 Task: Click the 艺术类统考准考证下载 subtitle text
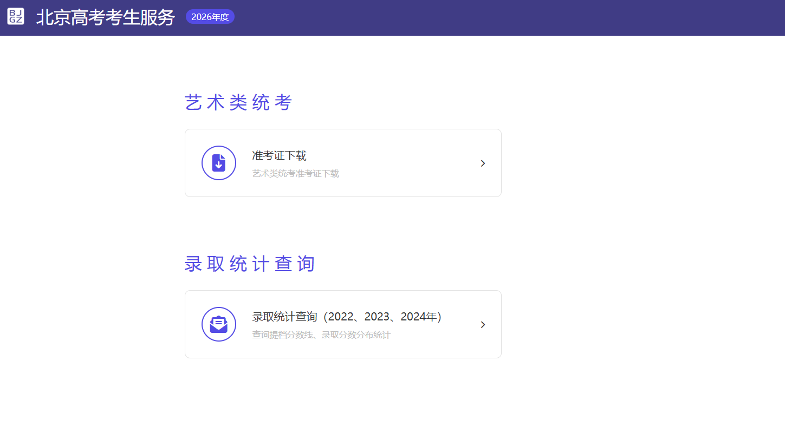[295, 174]
